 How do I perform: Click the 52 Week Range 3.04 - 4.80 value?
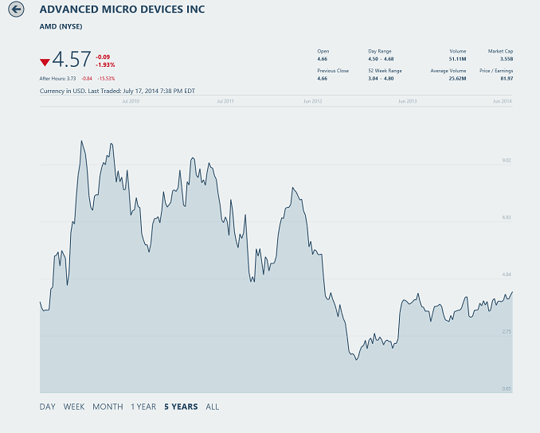[x=381, y=79]
